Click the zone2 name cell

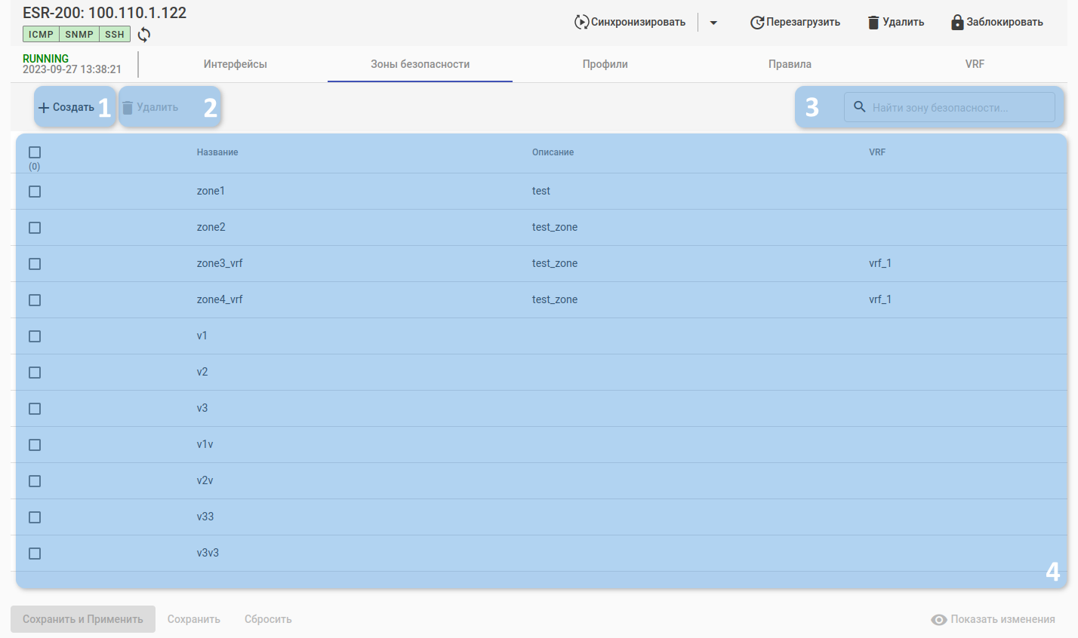point(211,227)
